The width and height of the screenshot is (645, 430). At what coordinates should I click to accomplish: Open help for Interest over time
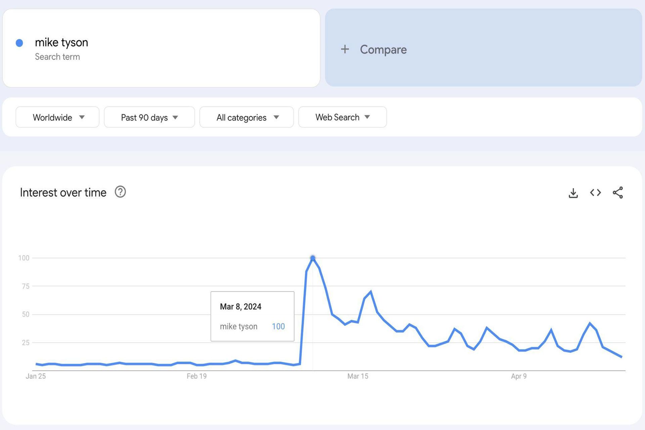(120, 192)
